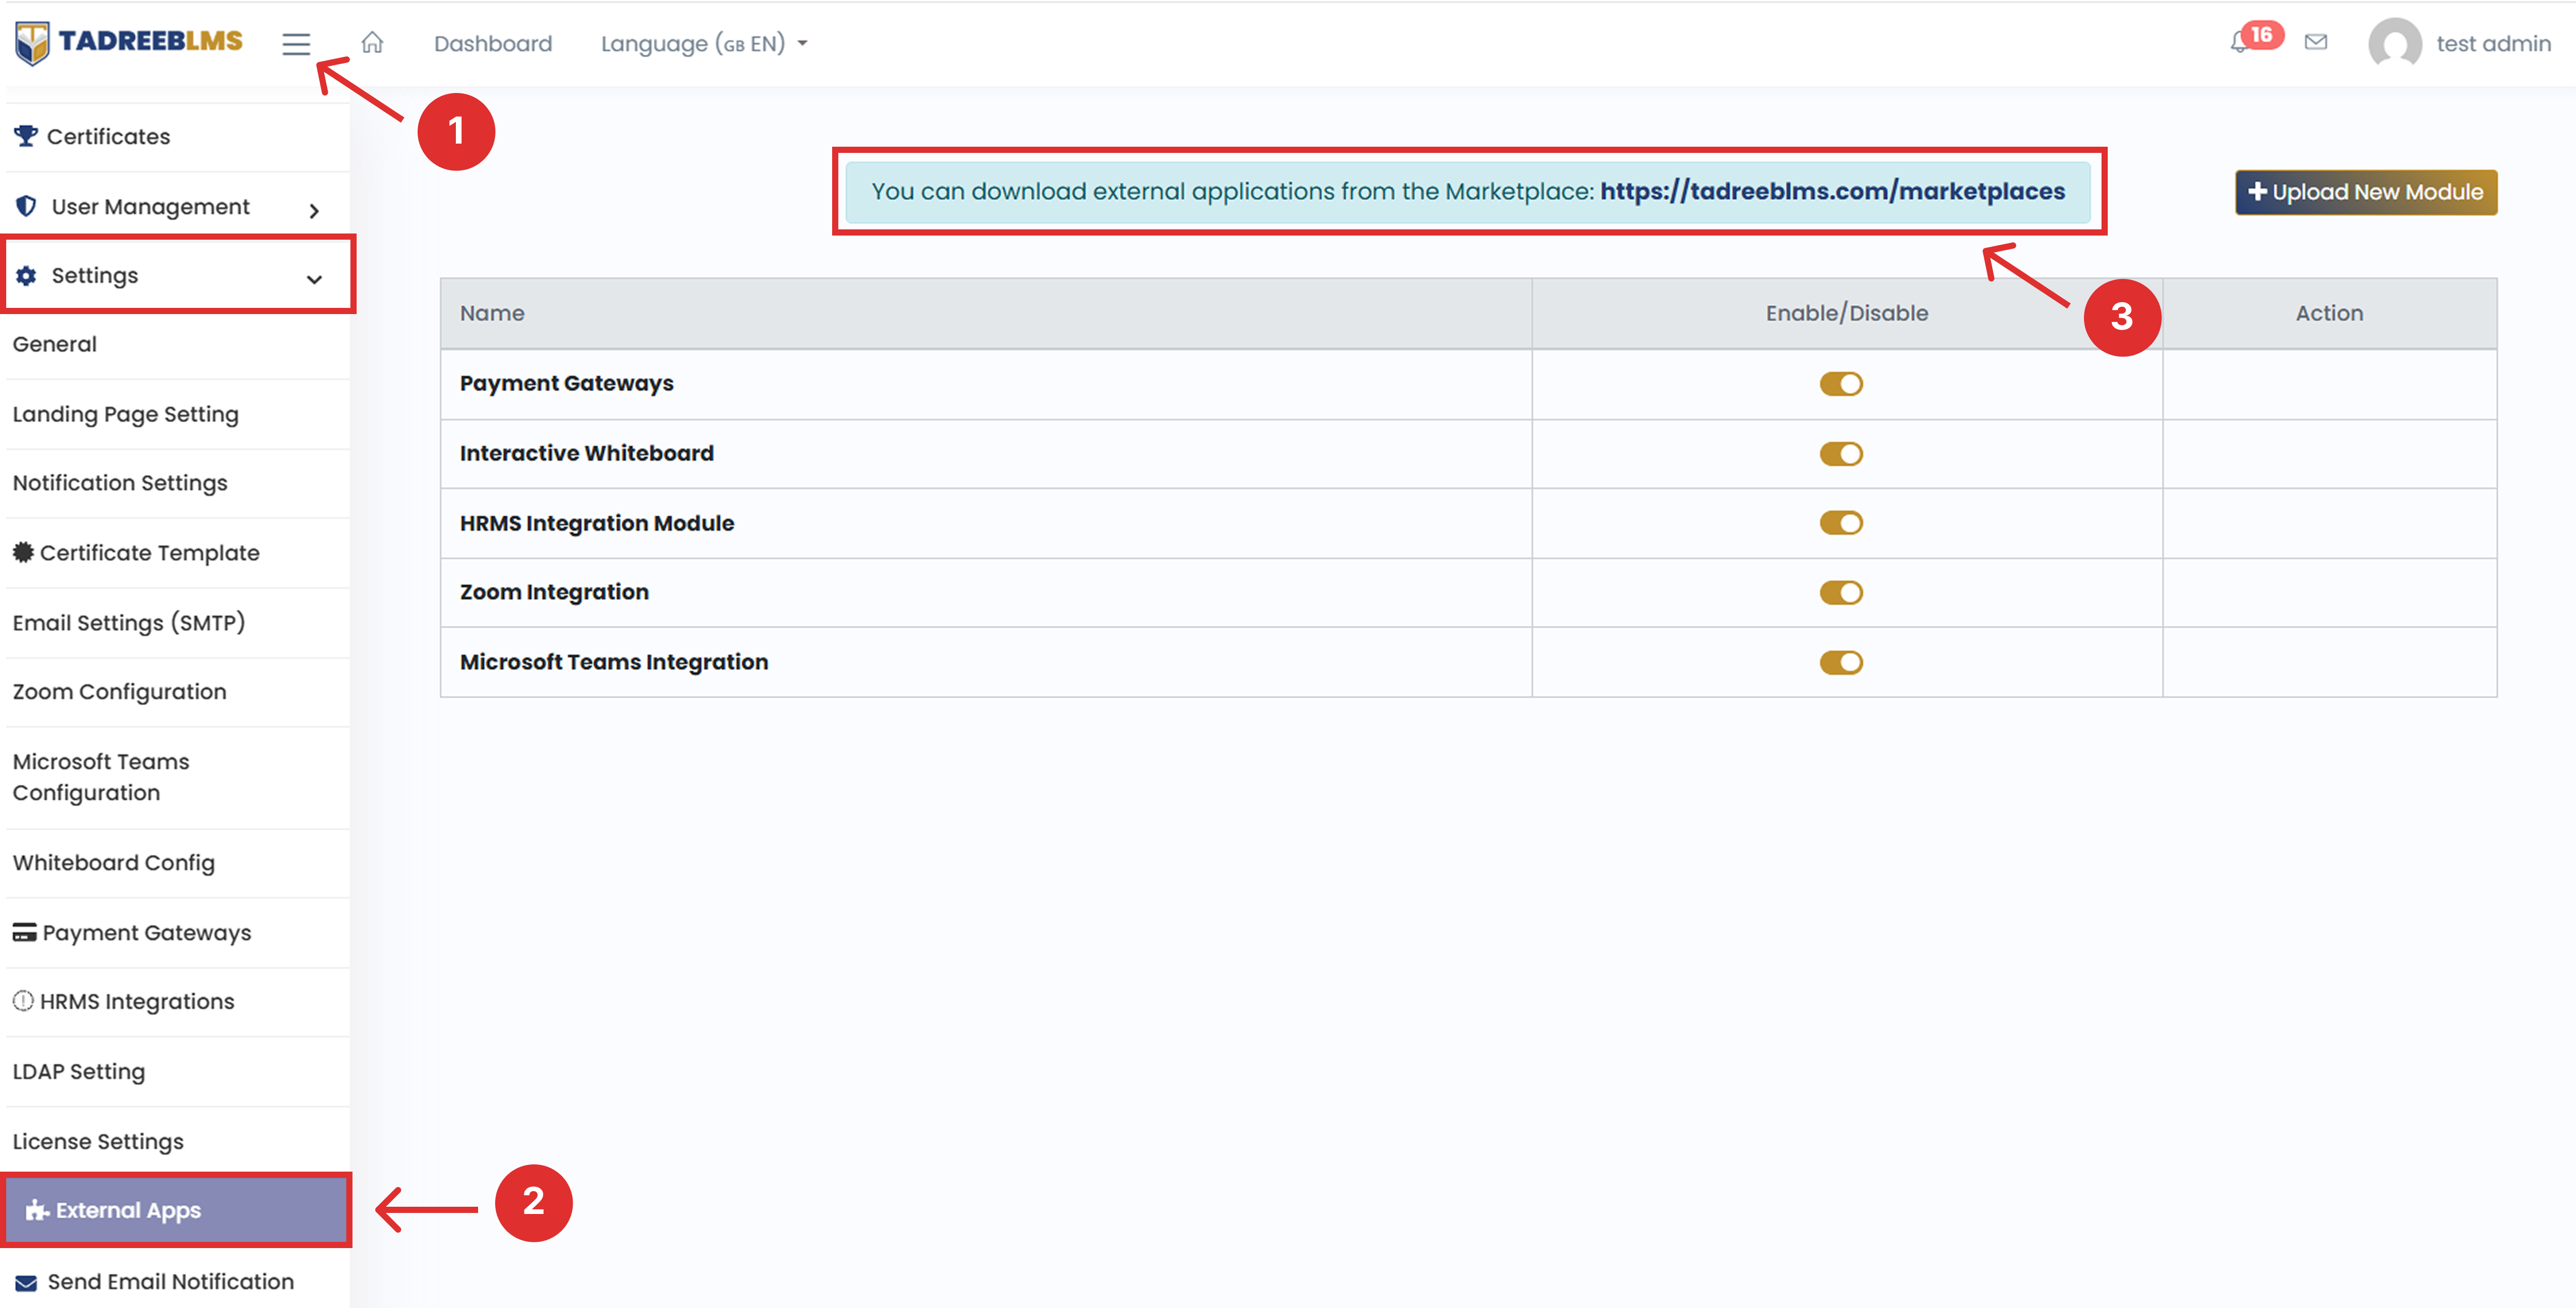Image resolution: width=2576 pixels, height=1308 pixels.
Task: Click the Certificate Template badge icon
Action: [23, 552]
